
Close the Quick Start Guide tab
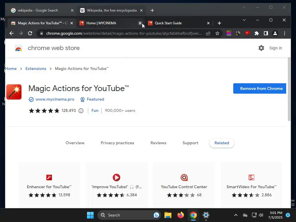point(208,23)
